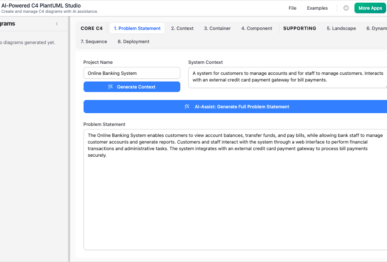Click the Generate Context button
The image size is (387, 262).
pos(131,87)
